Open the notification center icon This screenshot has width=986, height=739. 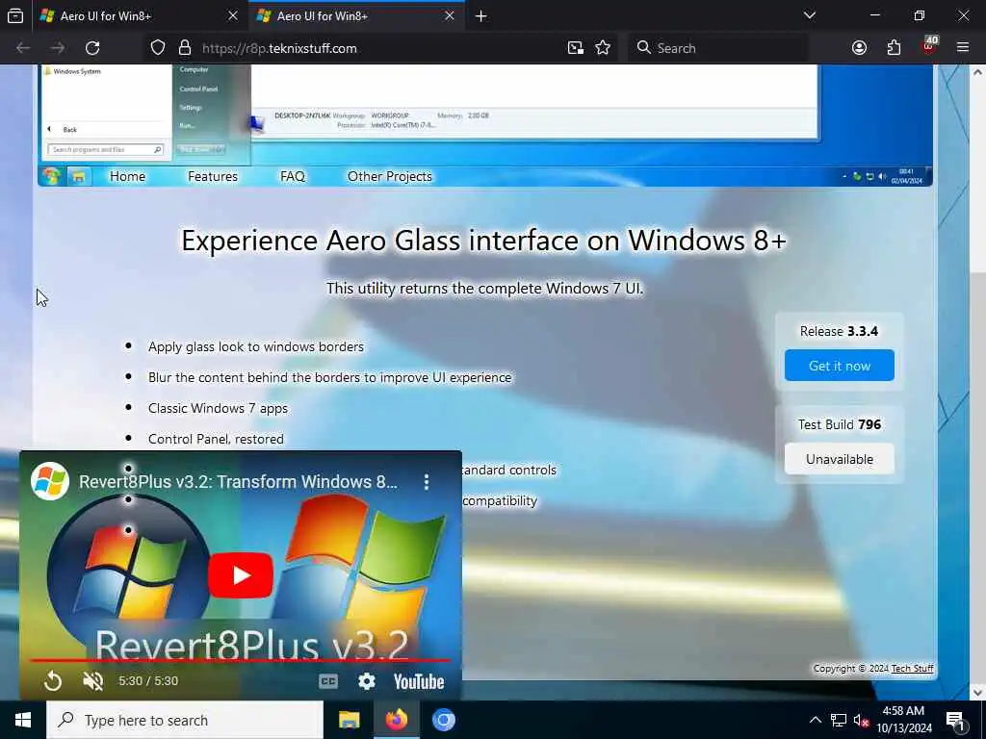(x=956, y=721)
